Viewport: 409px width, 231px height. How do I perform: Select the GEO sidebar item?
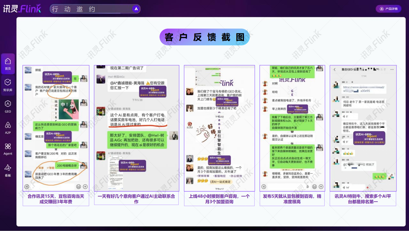8,107
